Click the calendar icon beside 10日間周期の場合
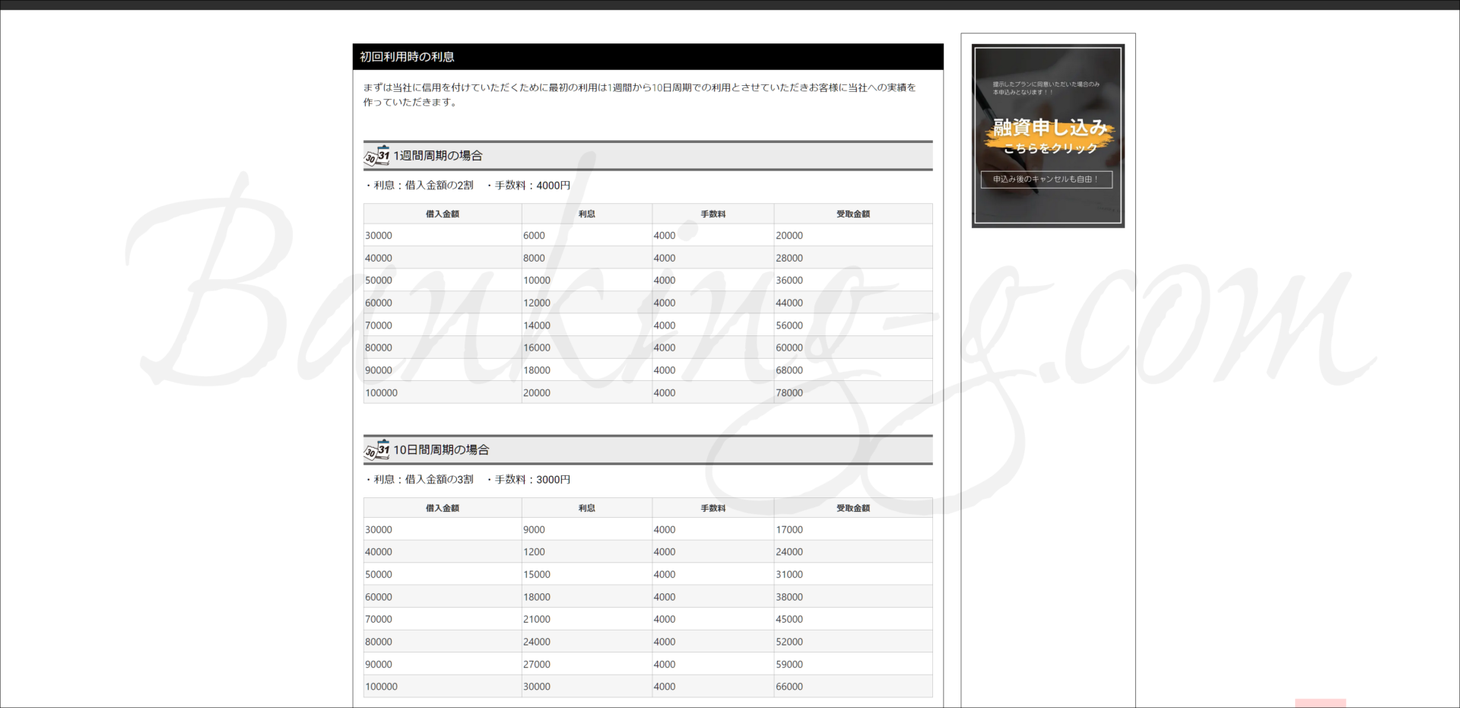The image size is (1460, 708). coord(376,449)
